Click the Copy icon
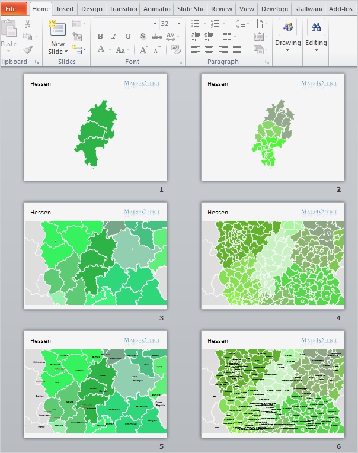The width and height of the screenshot is (358, 453). [27, 36]
